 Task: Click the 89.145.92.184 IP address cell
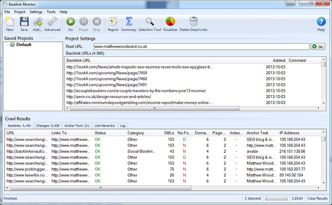(x=291, y=175)
